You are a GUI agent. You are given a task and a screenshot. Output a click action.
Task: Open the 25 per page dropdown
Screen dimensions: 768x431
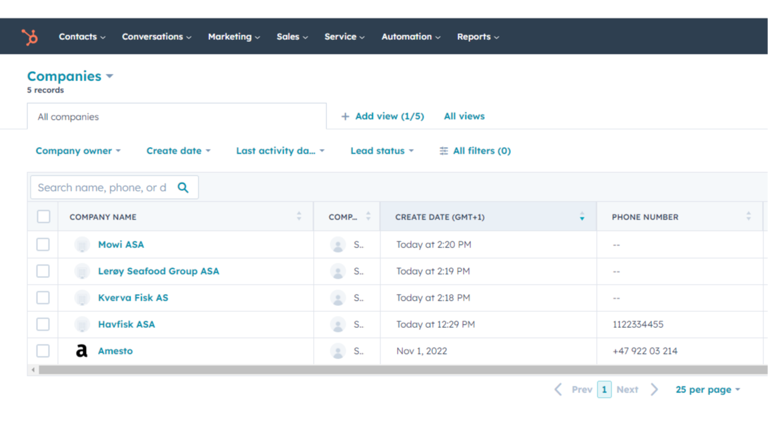[x=708, y=389]
